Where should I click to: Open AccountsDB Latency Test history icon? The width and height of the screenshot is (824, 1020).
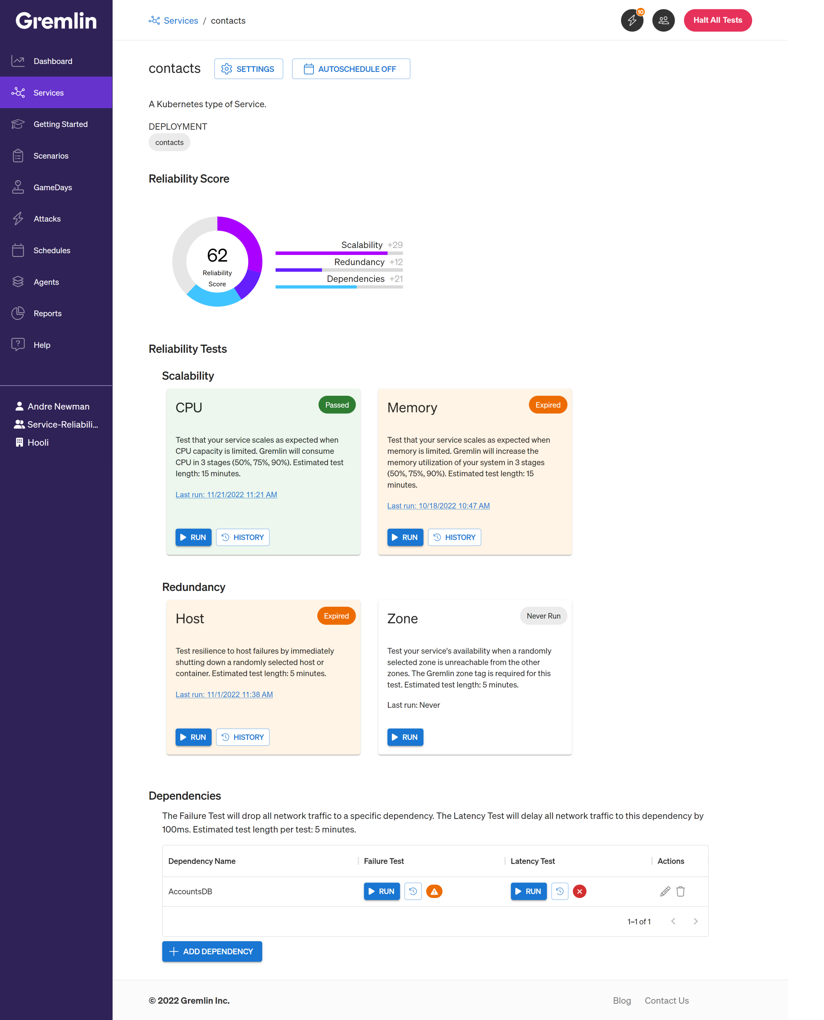[x=560, y=891]
